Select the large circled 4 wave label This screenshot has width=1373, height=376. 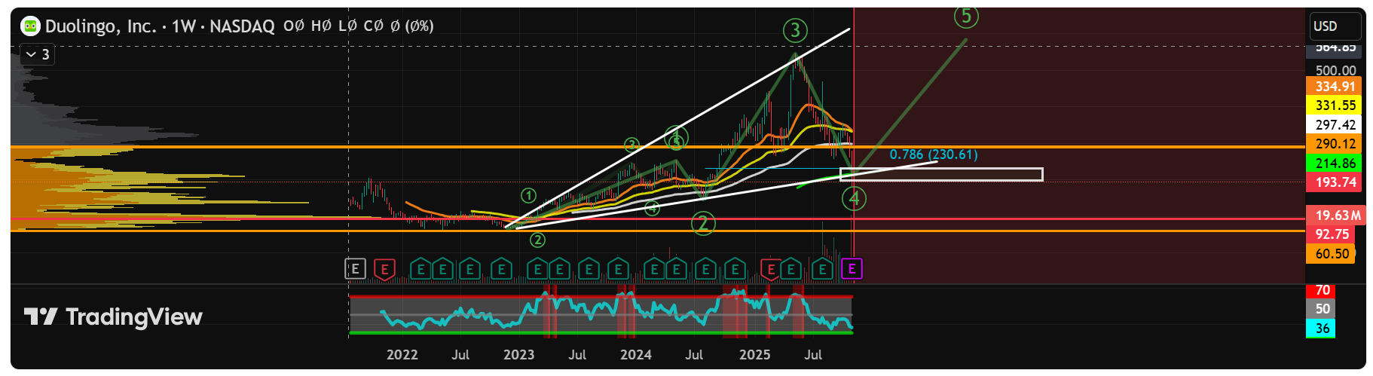coord(854,198)
